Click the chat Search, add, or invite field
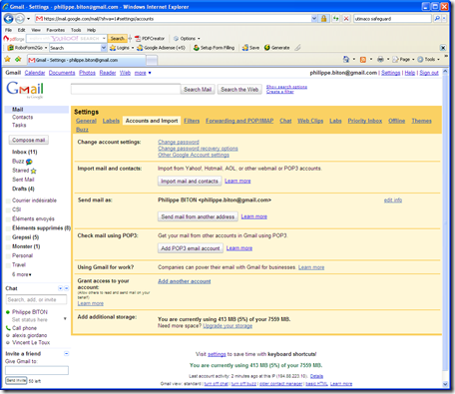Viewport: 455px width, 394px height. pos(36,299)
